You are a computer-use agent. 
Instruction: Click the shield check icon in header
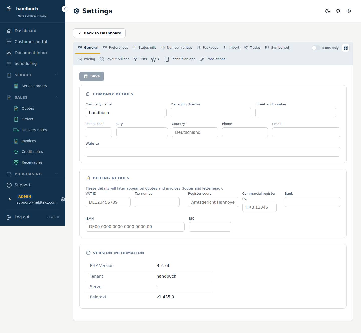pos(338,11)
